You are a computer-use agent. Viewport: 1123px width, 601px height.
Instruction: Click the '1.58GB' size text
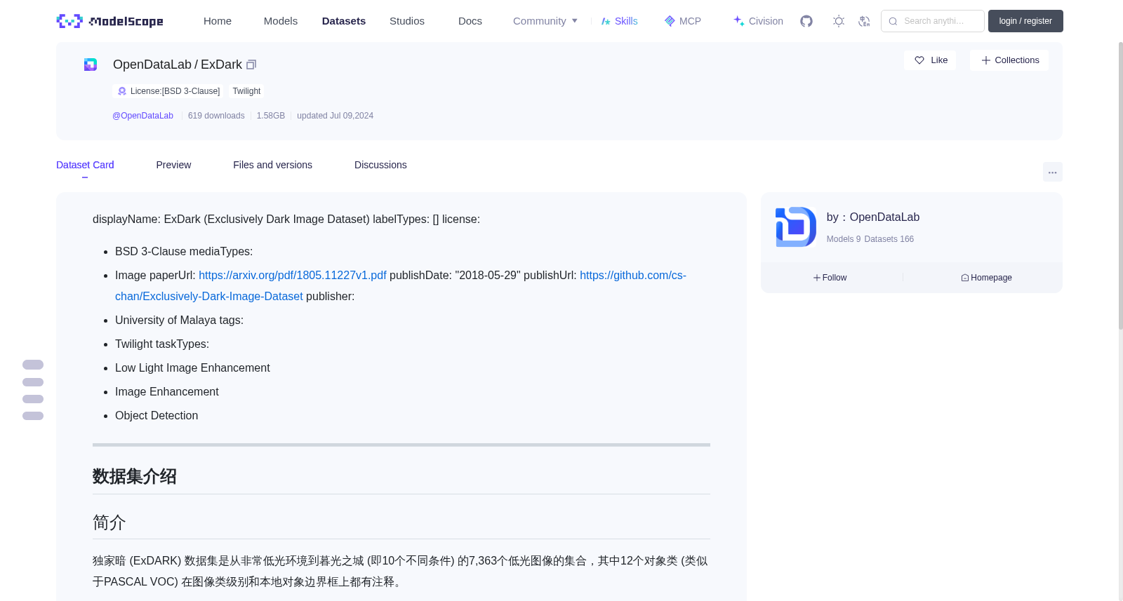click(x=271, y=116)
